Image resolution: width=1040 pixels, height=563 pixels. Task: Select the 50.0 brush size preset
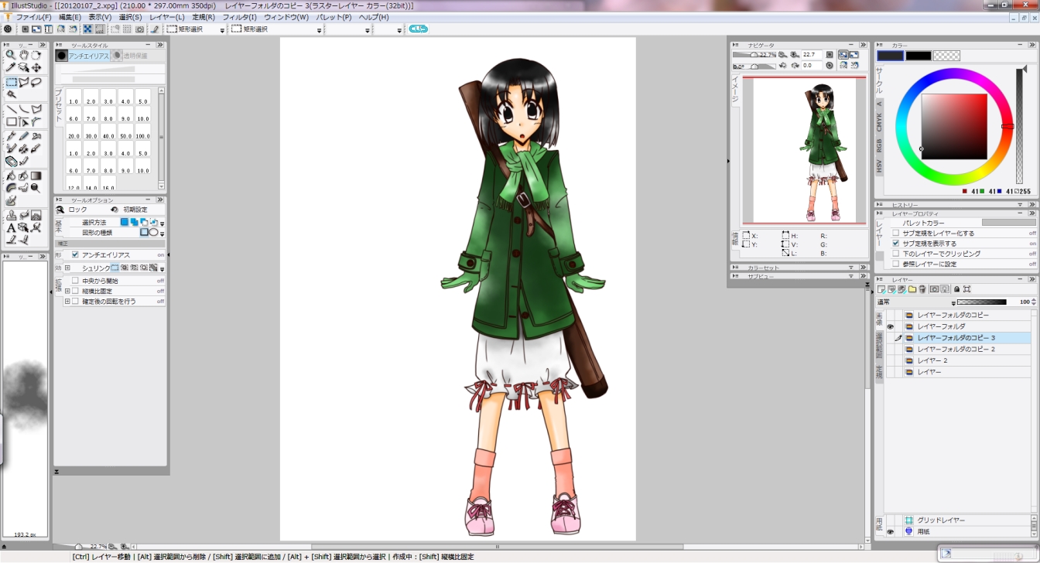[125, 136]
